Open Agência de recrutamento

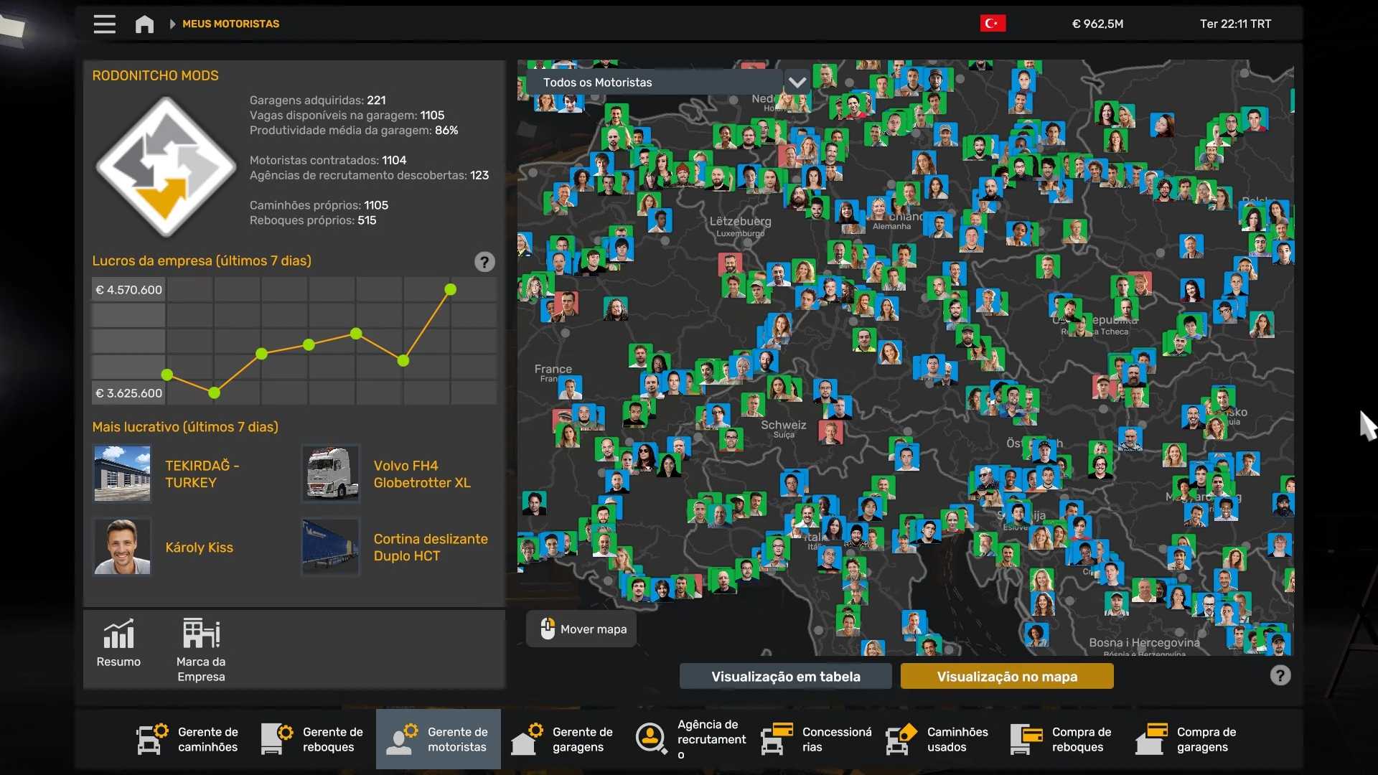pyautogui.click(x=690, y=739)
